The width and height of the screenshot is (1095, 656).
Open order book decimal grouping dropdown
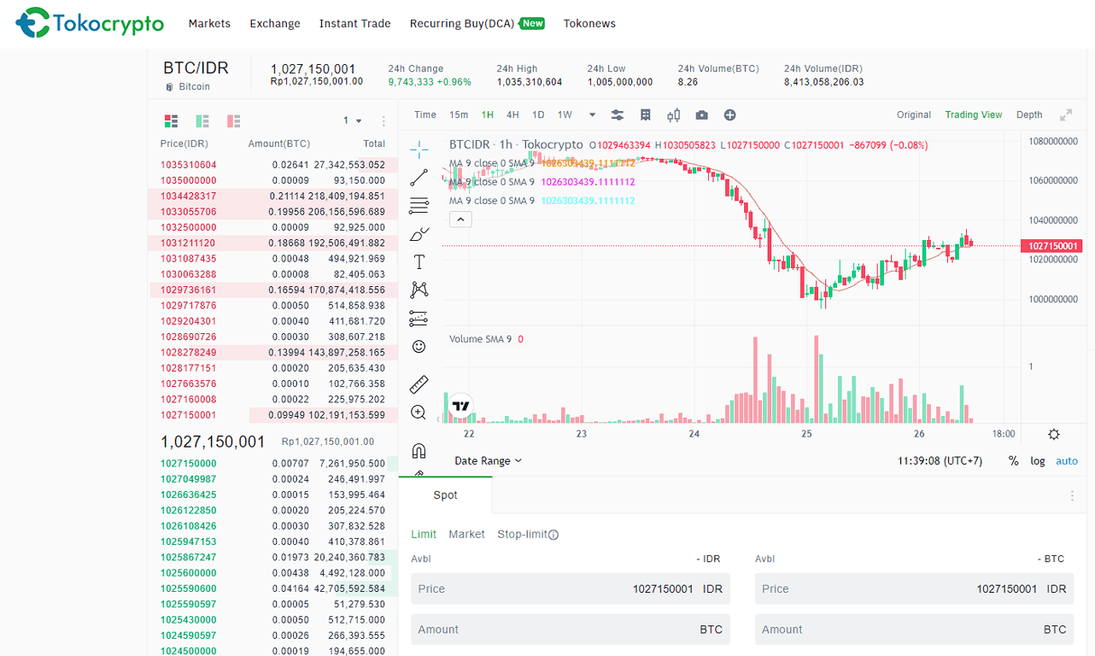pos(353,121)
